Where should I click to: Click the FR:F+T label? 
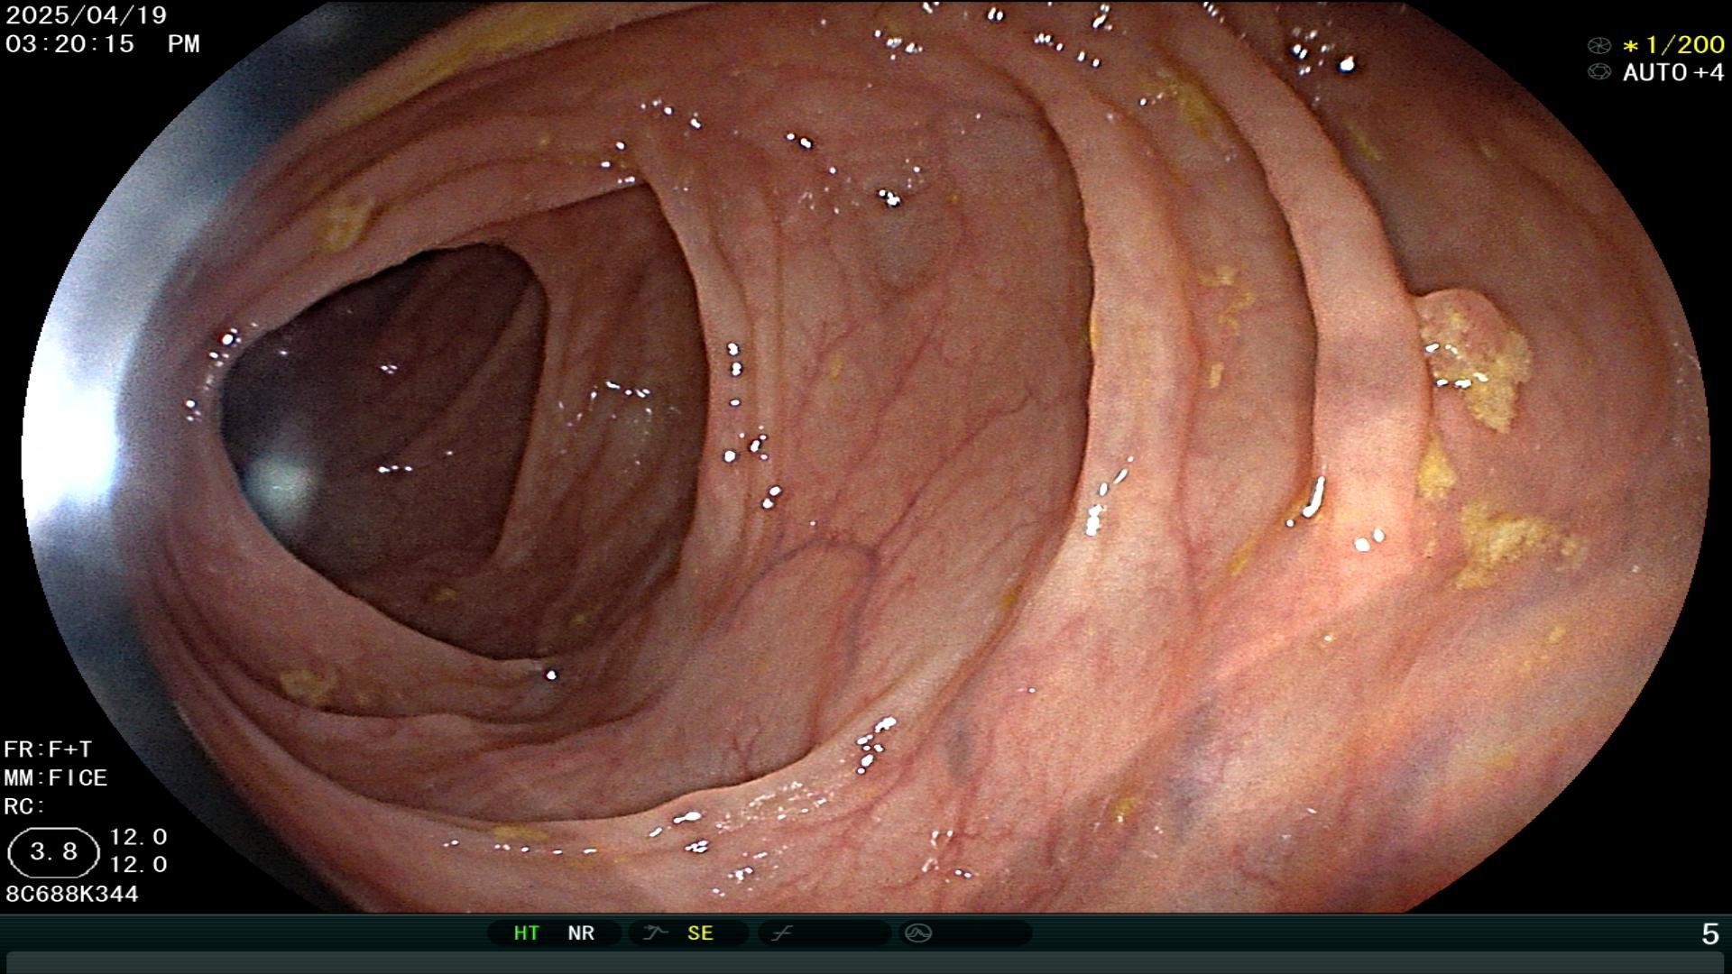[x=48, y=749]
